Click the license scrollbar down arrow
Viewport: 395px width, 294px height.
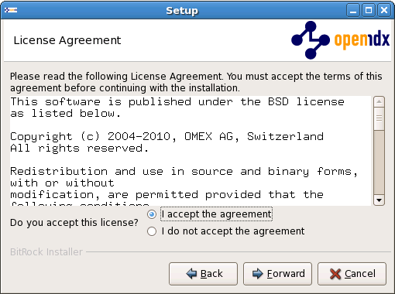pyautogui.click(x=379, y=200)
